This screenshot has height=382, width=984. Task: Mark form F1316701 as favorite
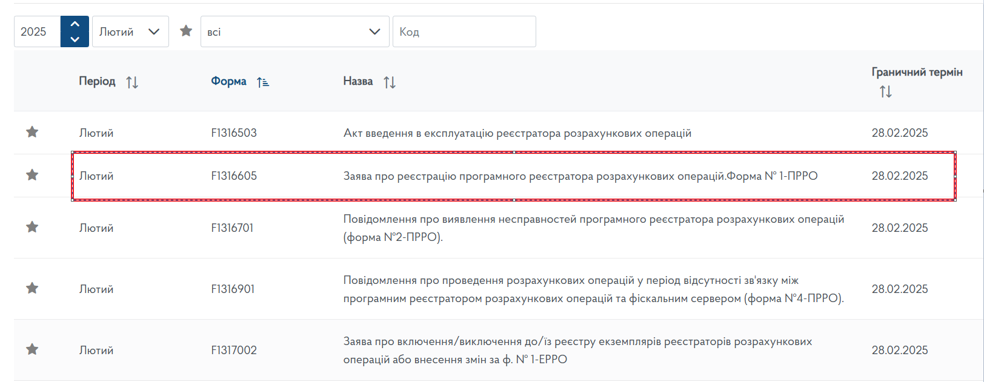[x=32, y=227]
